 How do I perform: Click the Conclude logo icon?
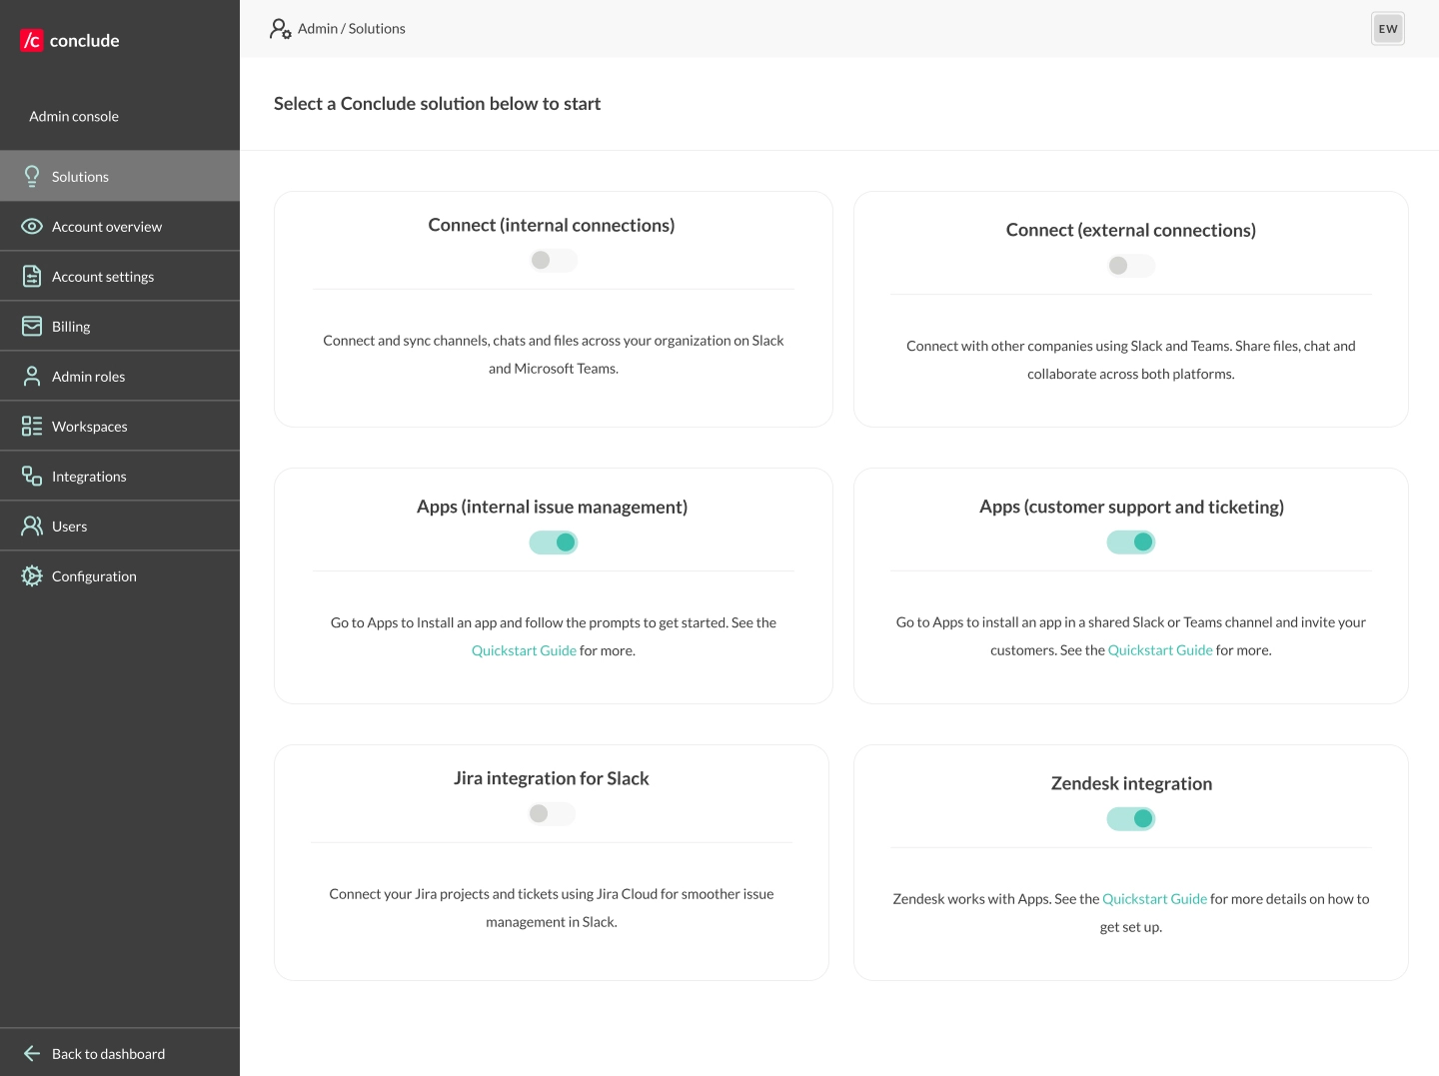point(32,40)
